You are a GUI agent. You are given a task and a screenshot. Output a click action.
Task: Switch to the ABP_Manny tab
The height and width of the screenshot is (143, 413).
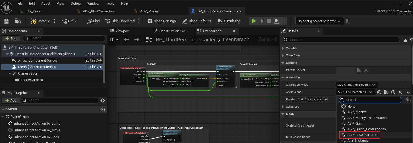point(149,11)
